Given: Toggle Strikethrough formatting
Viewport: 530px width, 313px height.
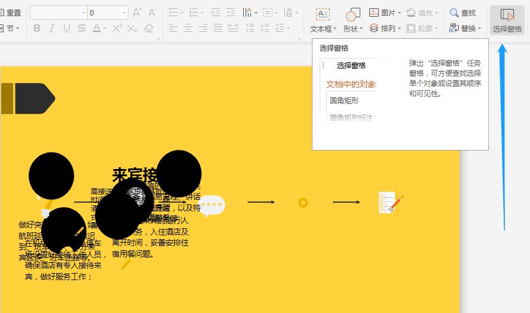Looking at the screenshot, I should coord(82,29).
